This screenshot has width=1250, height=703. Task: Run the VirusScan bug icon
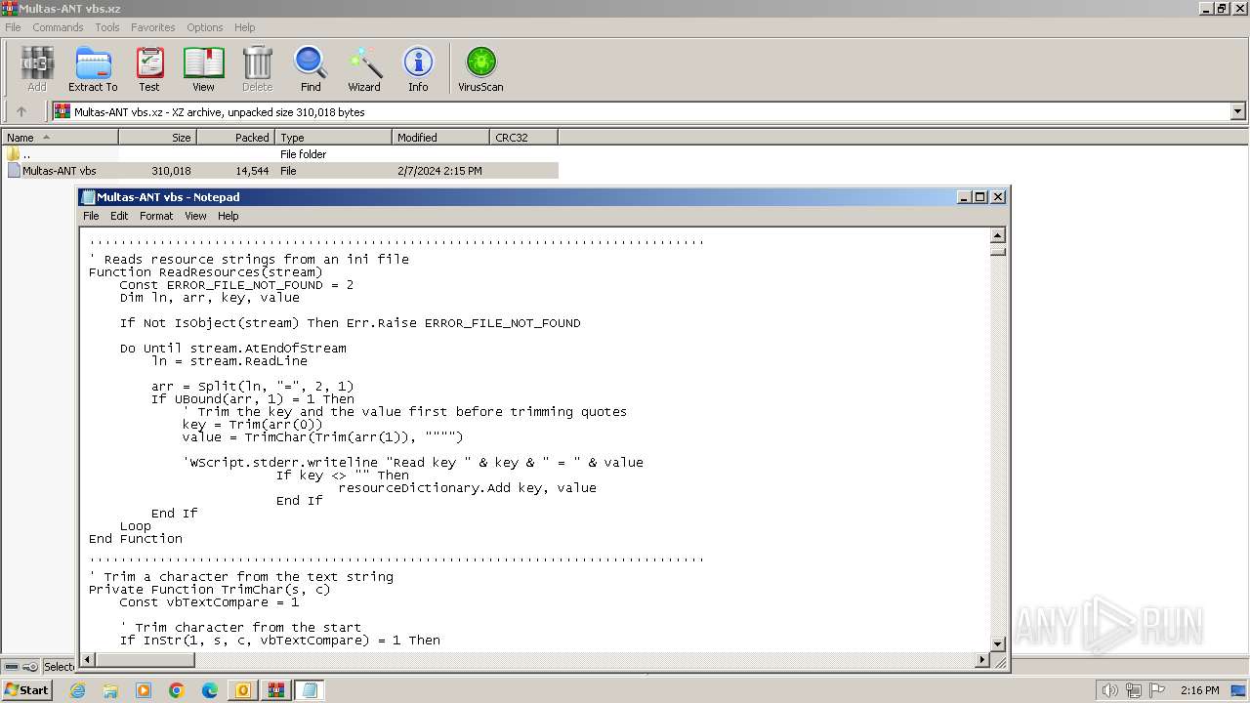pyautogui.click(x=480, y=68)
